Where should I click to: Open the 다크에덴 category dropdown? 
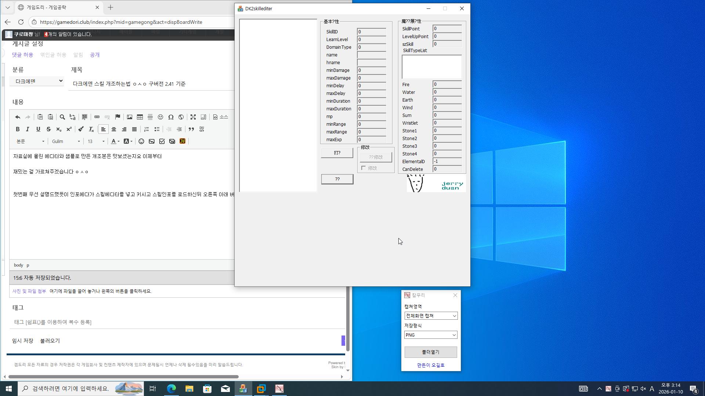click(37, 81)
